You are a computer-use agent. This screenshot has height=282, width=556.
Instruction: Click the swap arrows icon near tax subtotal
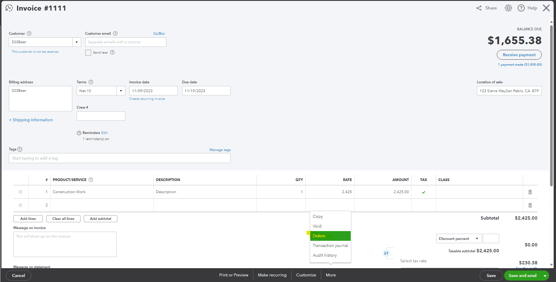(387, 253)
